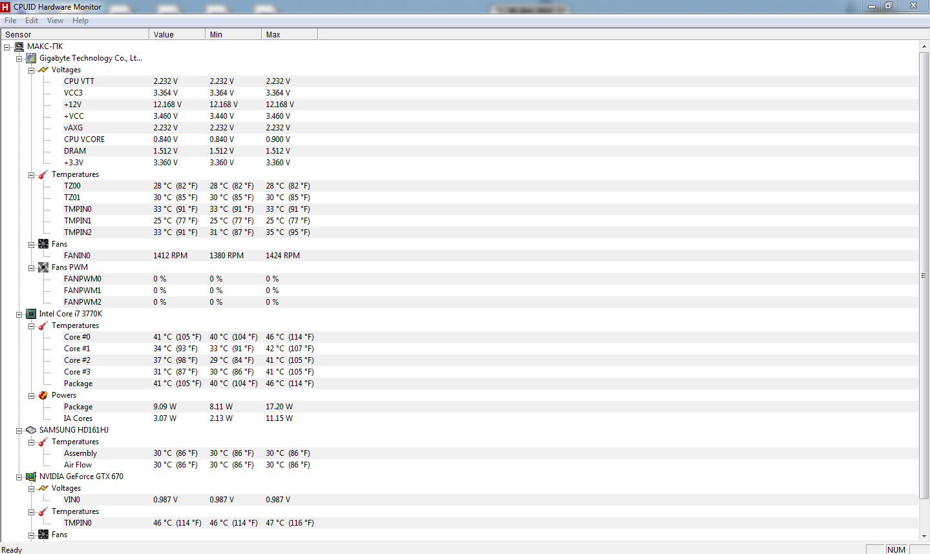930x554 pixels.
Task: Click the NUM indicator in the status bar
Action: coord(896,549)
